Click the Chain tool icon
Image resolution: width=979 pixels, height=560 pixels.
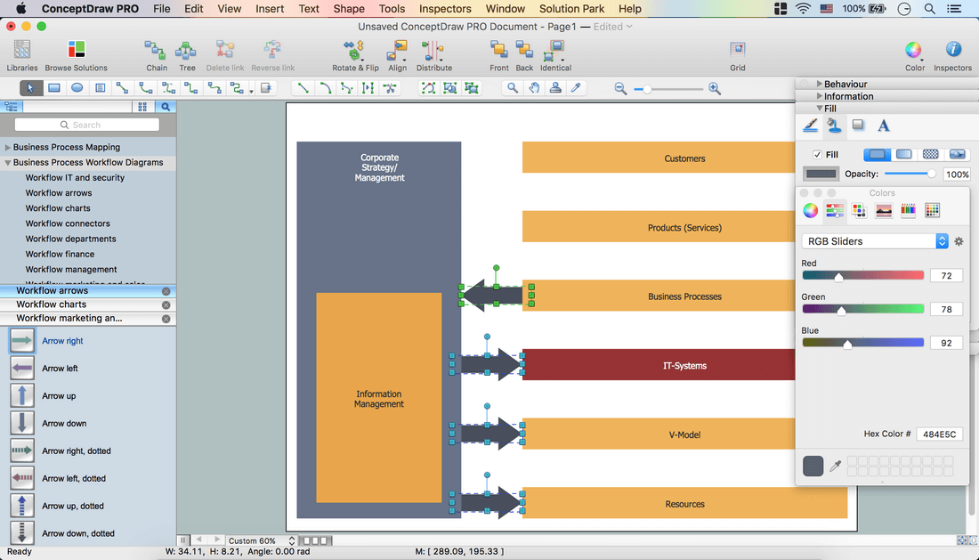coord(157,51)
